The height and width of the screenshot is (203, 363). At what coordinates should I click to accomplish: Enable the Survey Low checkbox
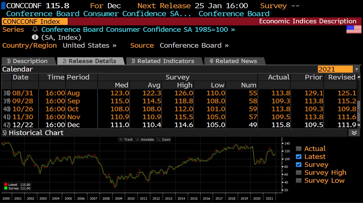299,180
